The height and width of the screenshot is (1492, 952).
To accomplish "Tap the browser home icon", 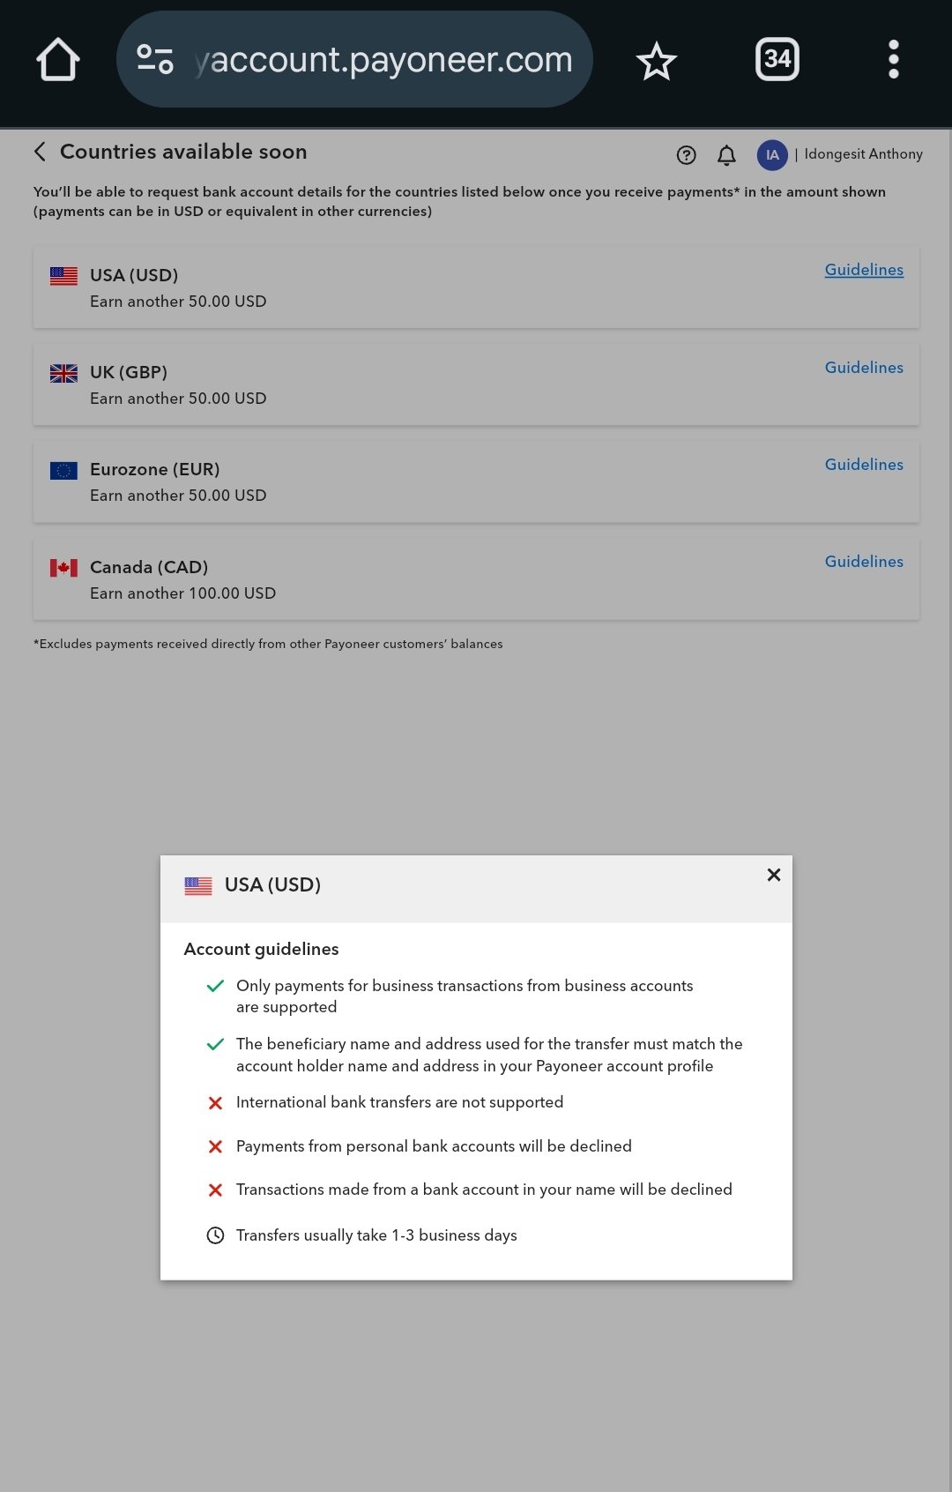I will (58, 60).
